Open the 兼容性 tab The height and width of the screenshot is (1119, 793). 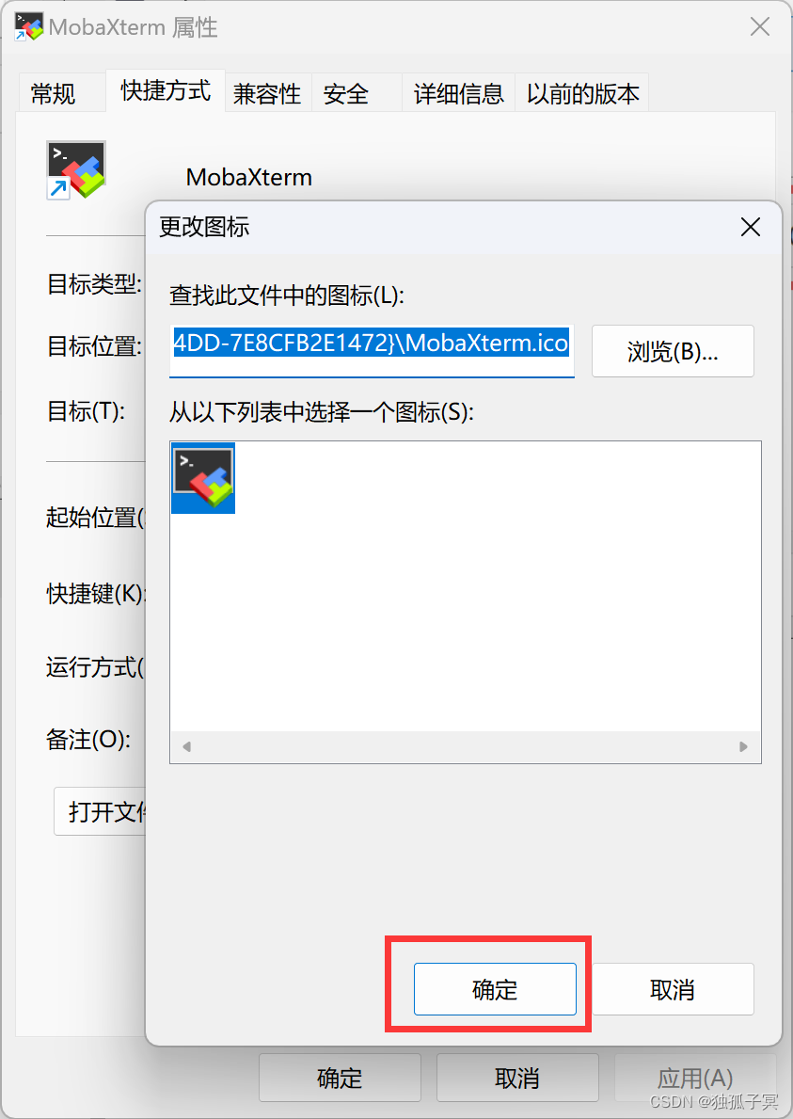click(x=267, y=93)
